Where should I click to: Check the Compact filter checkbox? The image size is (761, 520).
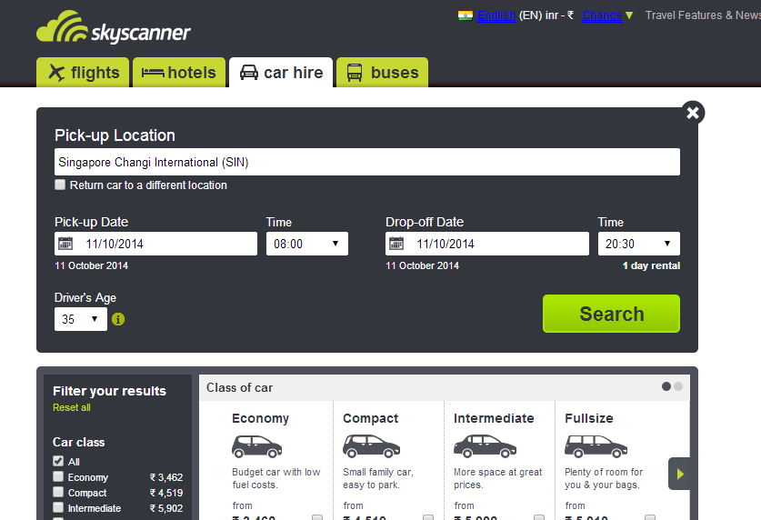58,492
